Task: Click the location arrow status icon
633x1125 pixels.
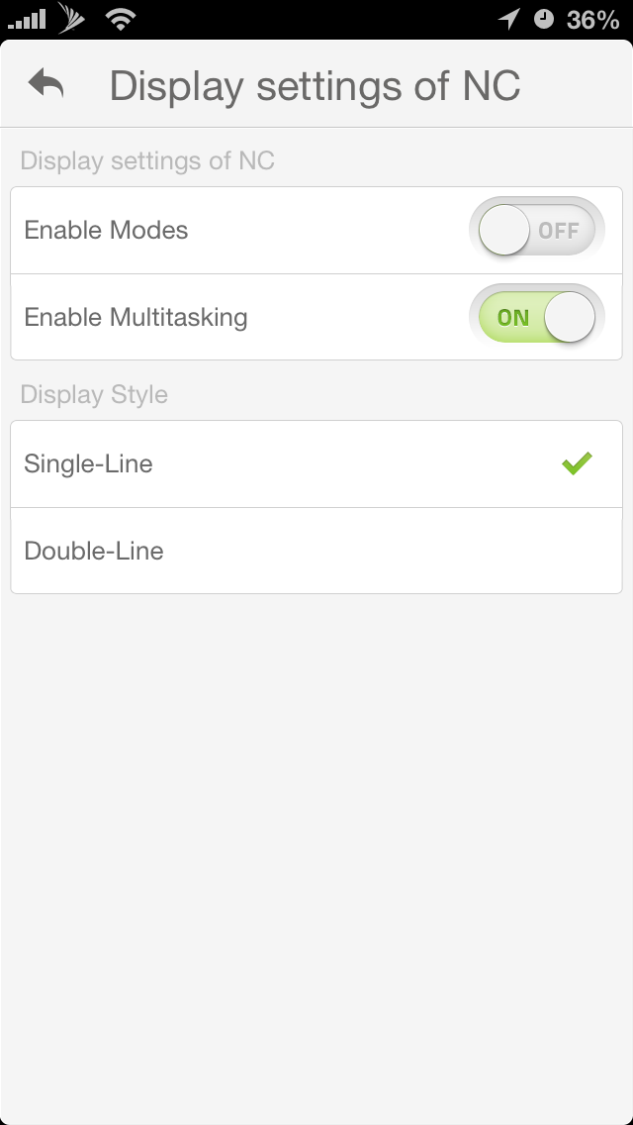Action: point(509,19)
